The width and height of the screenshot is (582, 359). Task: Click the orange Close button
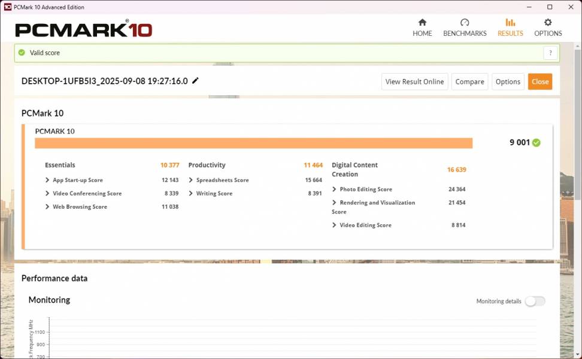click(x=539, y=82)
